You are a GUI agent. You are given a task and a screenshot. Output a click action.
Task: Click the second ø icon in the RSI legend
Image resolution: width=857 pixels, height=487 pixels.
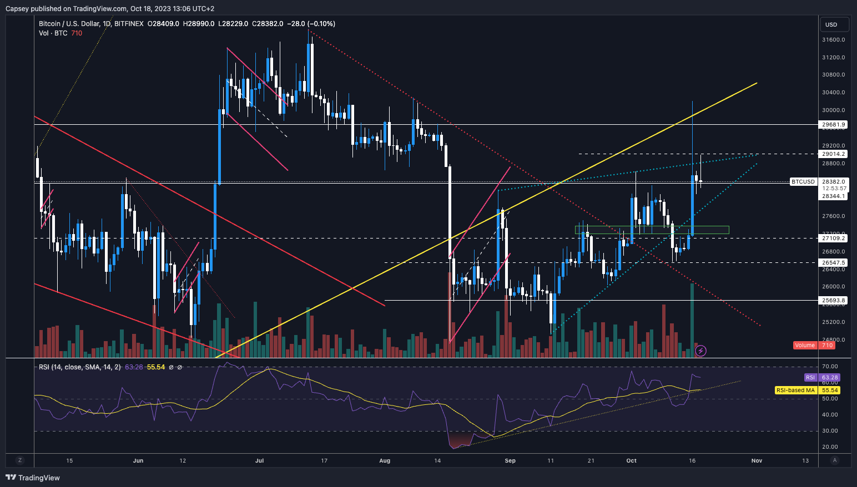tap(179, 367)
